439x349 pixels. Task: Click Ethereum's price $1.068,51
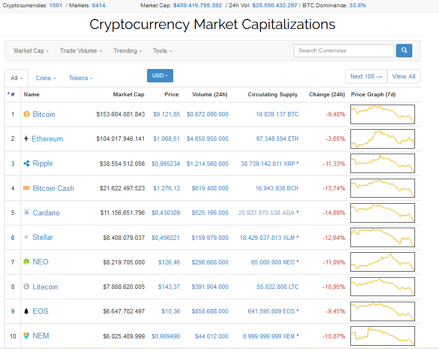click(167, 139)
